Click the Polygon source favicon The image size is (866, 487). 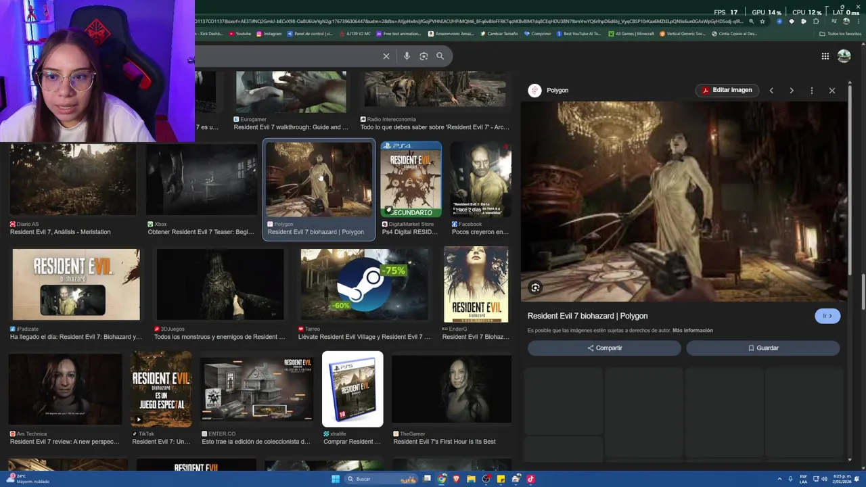coord(534,90)
